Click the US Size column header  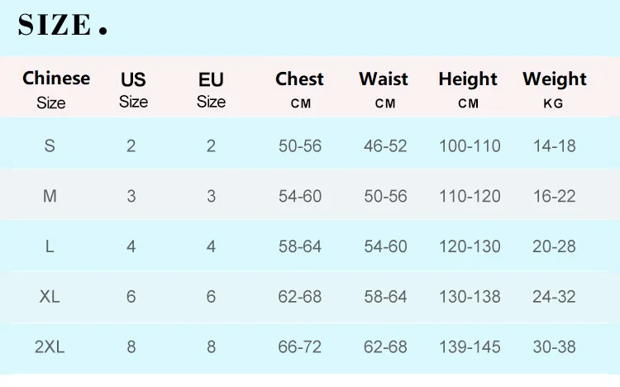[133, 90]
